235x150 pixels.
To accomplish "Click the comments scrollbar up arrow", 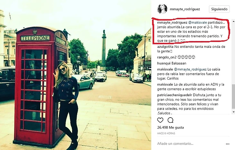I will (x=233, y=22).
